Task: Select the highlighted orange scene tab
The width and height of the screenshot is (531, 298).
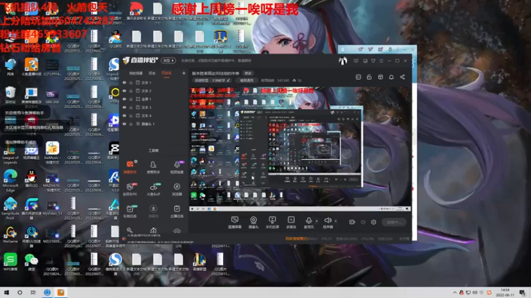Action: (167, 73)
